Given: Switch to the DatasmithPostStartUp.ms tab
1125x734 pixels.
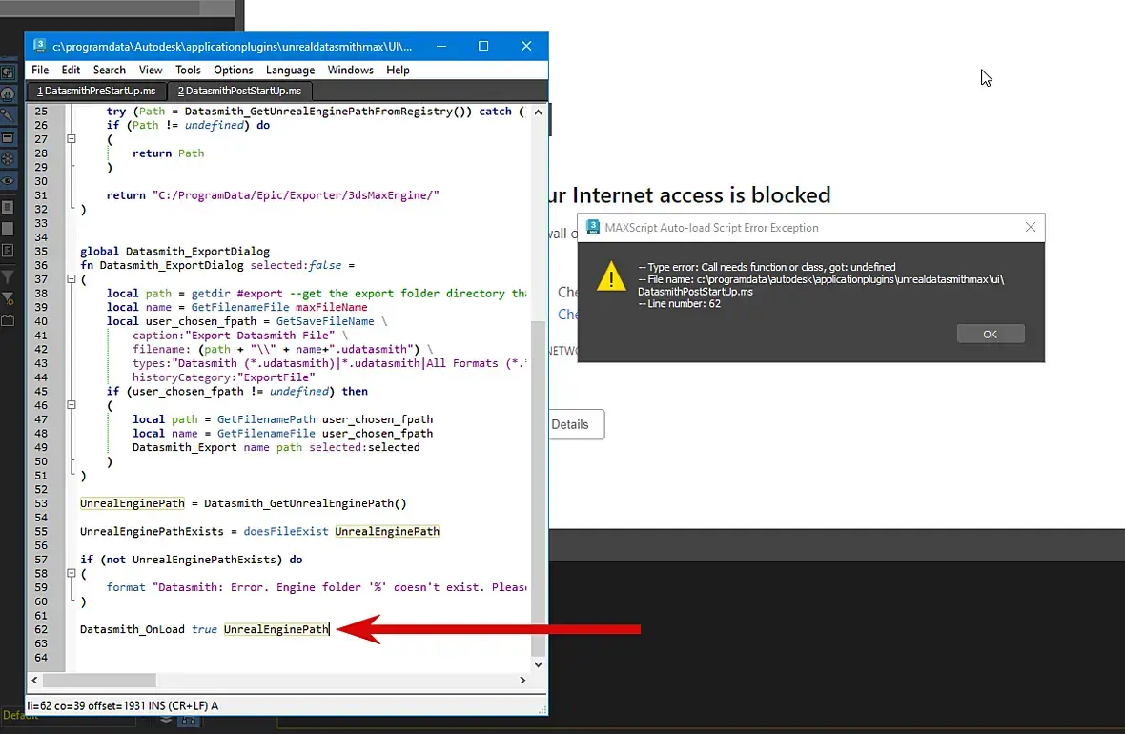Looking at the screenshot, I should coord(239,92).
